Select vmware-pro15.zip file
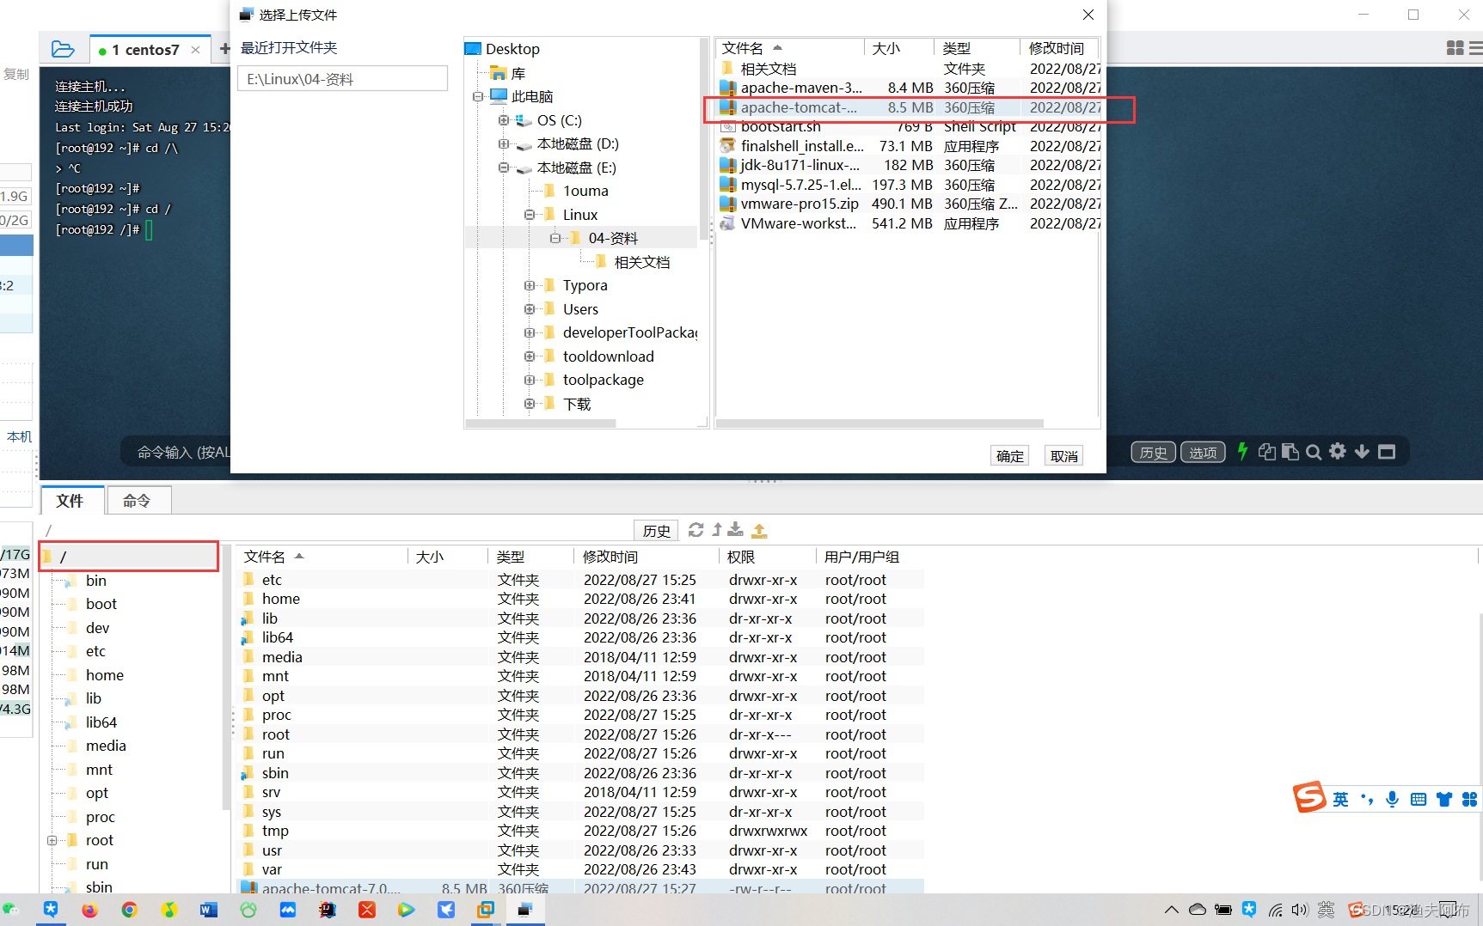 tap(909, 204)
